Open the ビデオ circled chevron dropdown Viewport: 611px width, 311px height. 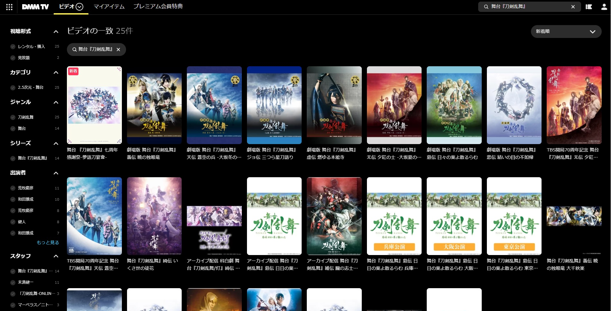[79, 7]
